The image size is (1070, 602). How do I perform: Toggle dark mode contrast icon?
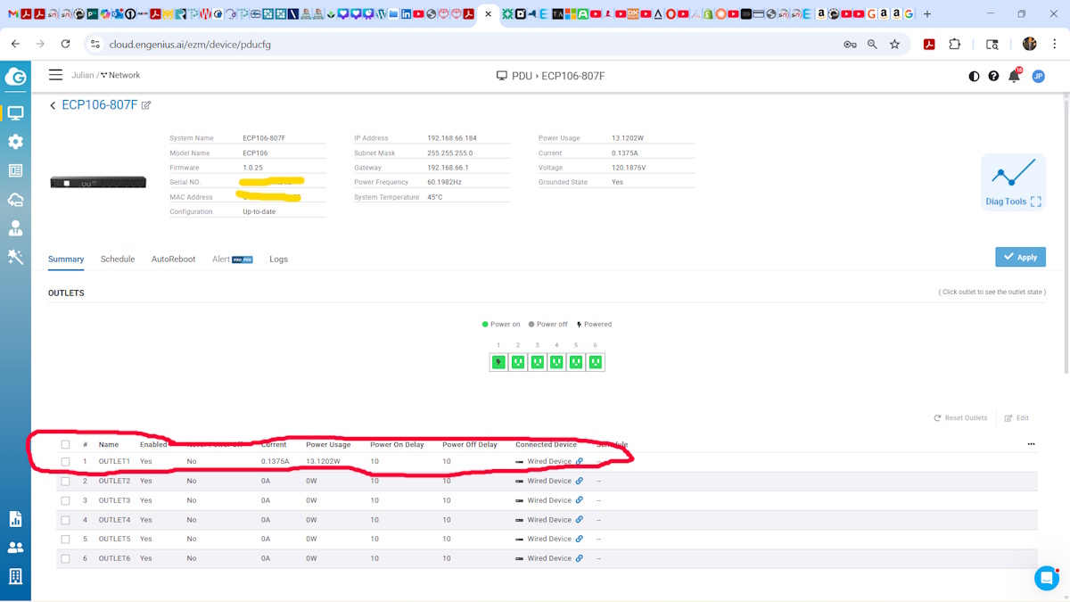coord(974,77)
